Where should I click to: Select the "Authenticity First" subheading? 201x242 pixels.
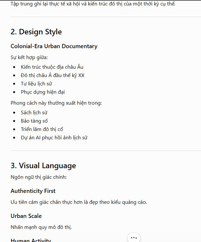tap(33, 191)
